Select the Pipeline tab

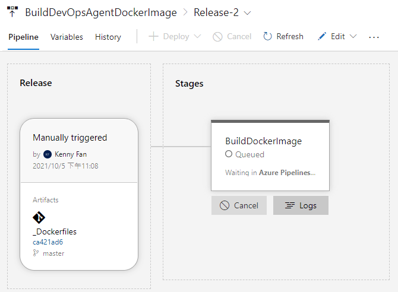pos(24,37)
